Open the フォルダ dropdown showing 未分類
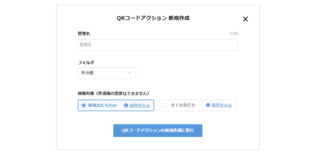This screenshot has width=316, height=154. [107, 73]
